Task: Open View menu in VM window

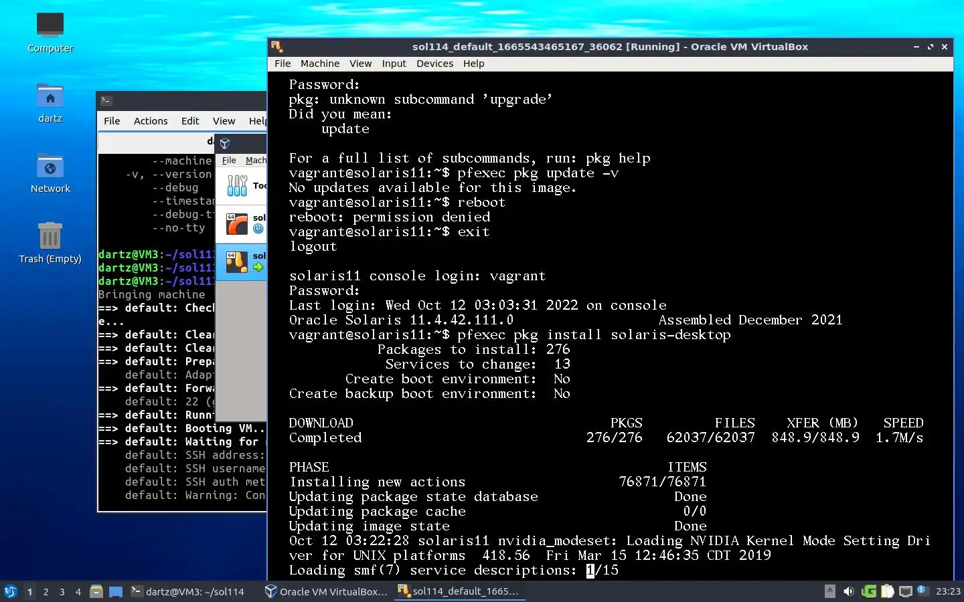Action: [360, 64]
